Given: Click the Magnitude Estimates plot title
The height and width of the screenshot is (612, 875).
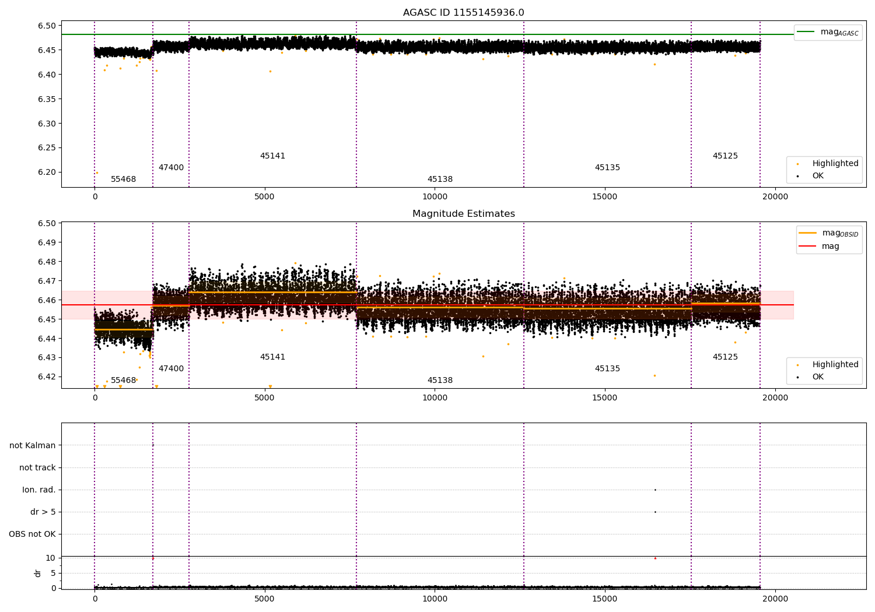Looking at the screenshot, I should click(463, 214).
